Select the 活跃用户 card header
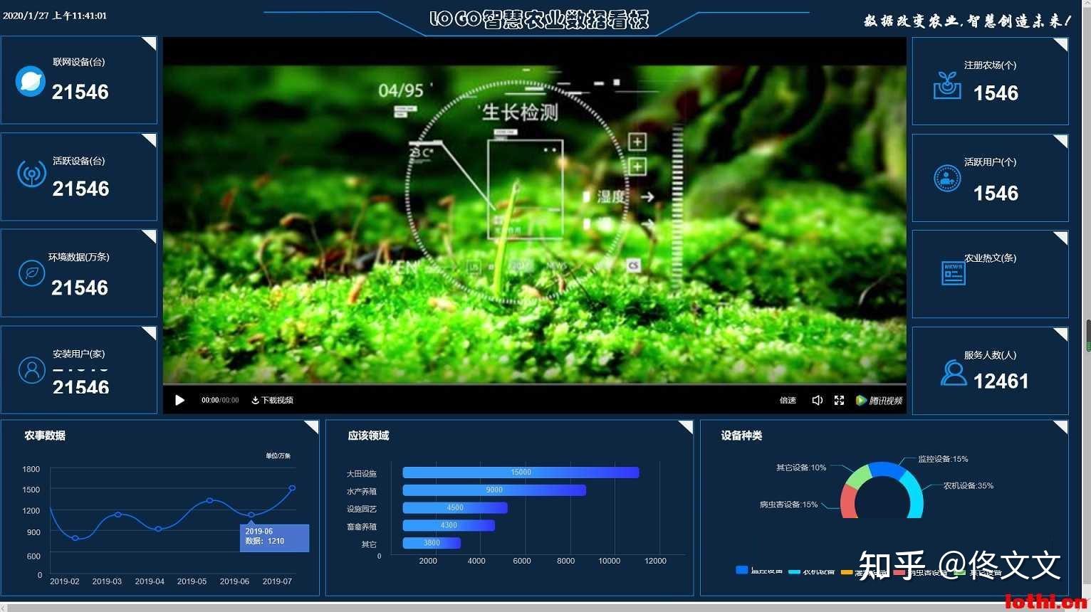 [x=990, y=162]
